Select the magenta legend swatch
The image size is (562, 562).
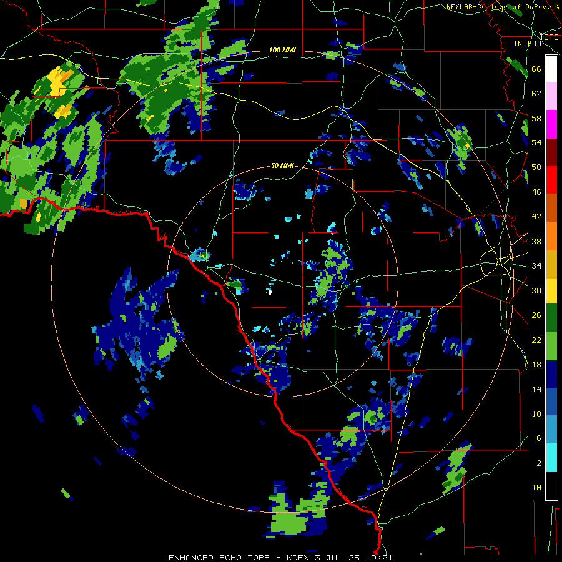551,124
